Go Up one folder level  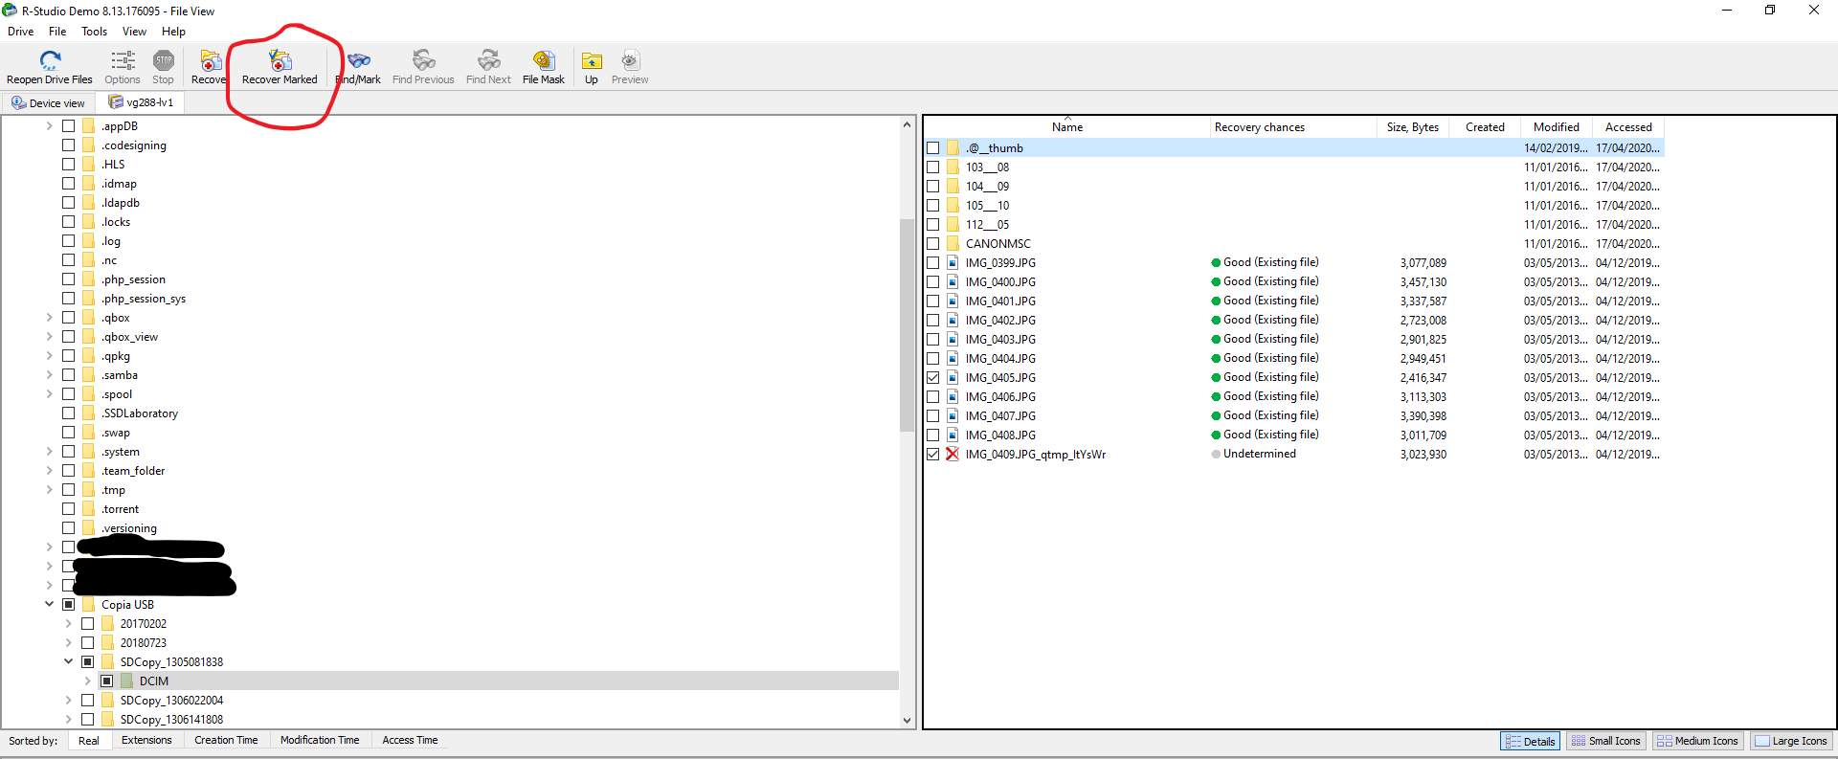(x=592, y=61)
